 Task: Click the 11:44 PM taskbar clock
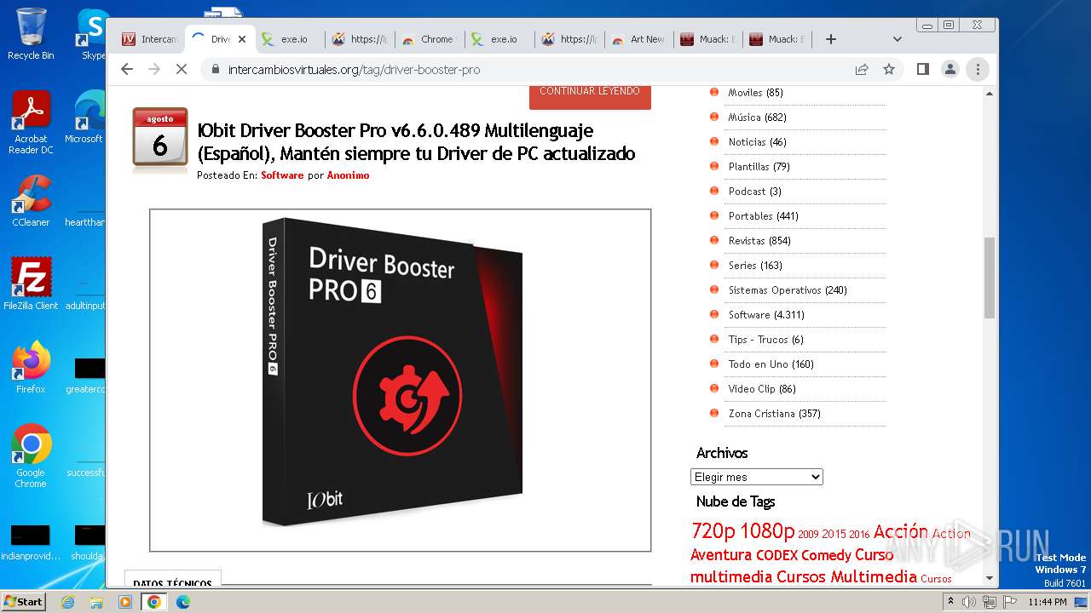pos(1048,602)
